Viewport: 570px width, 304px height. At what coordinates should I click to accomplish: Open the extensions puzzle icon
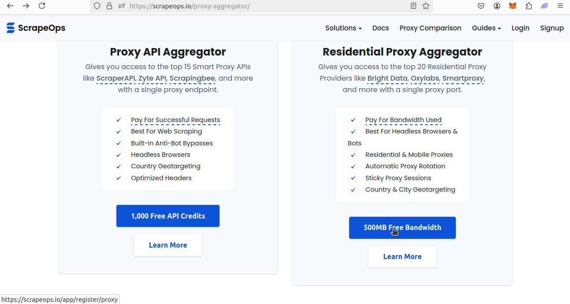click(x=529, y=6)
